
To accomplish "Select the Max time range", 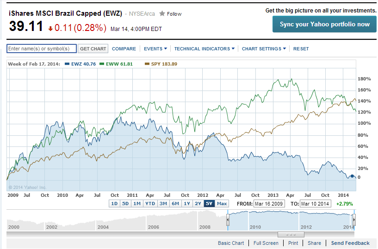I will [x=222, y=203].
